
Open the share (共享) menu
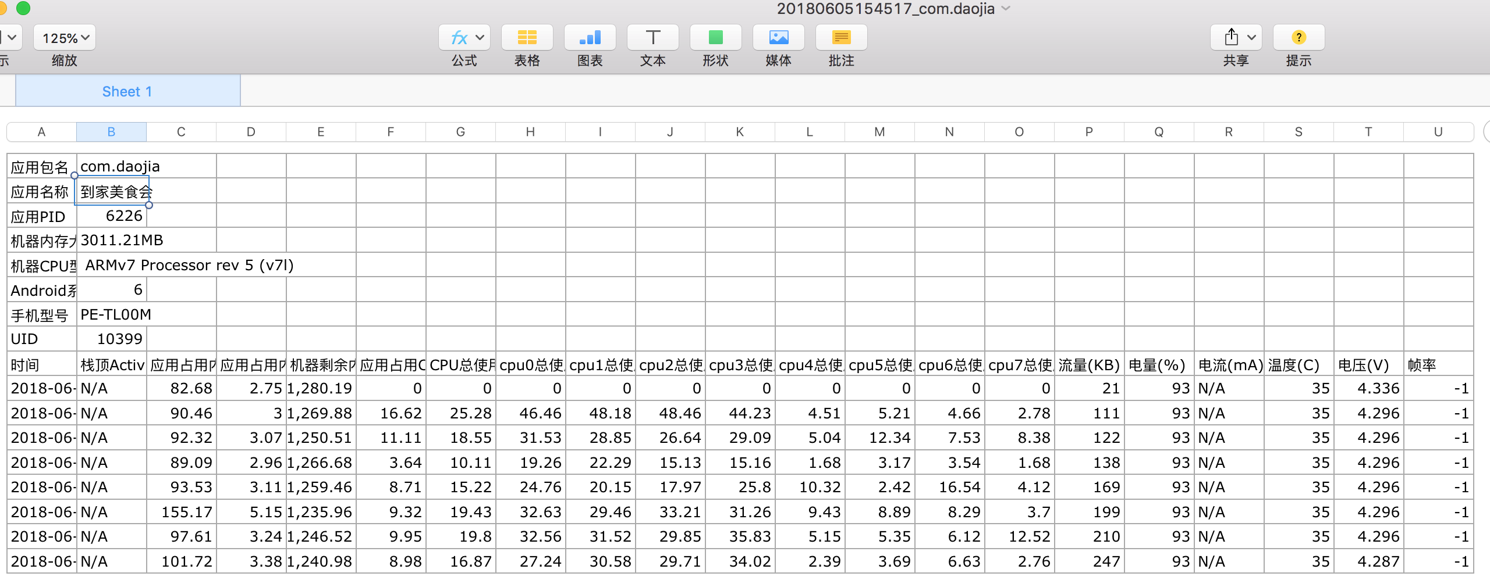tap(1236, 38)
